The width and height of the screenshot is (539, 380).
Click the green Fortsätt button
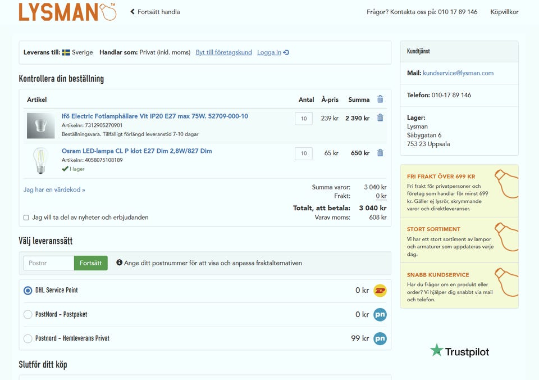pyautogui.click(x=91, y=263)
